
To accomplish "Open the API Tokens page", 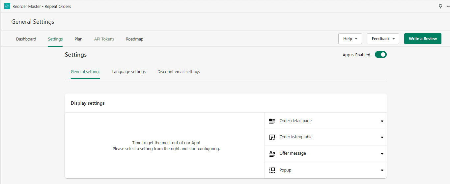I will pyautogui.click(x=104, y=39).
